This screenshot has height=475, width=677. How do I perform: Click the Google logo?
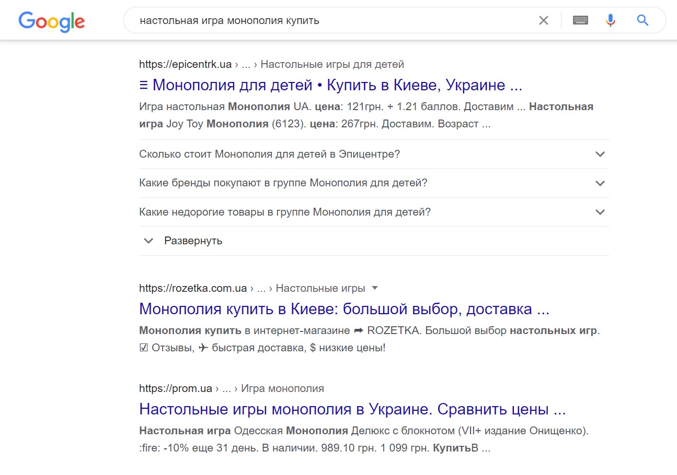tap(51, 21)
